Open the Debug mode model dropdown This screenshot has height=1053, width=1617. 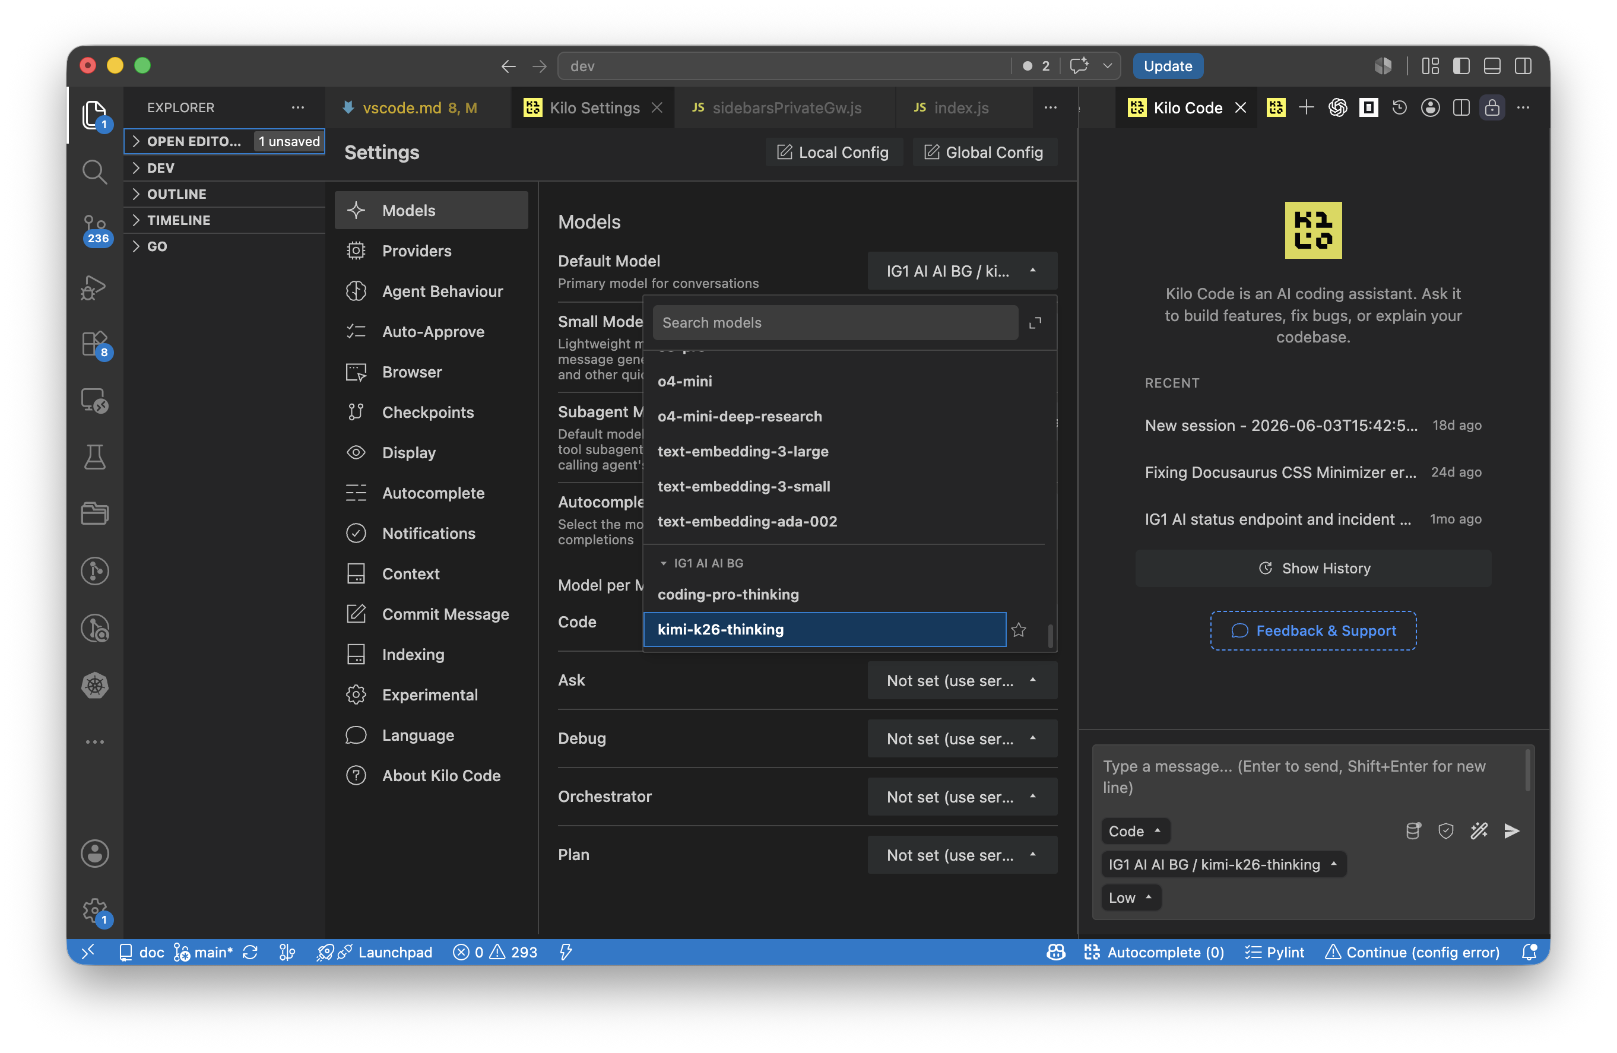962,738
